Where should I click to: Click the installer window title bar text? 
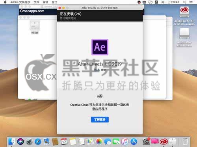(100, 8)
